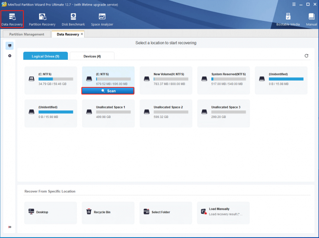Select the C: NTFS drive
Viewport: 319px width, 238px height.
point(51,81)
